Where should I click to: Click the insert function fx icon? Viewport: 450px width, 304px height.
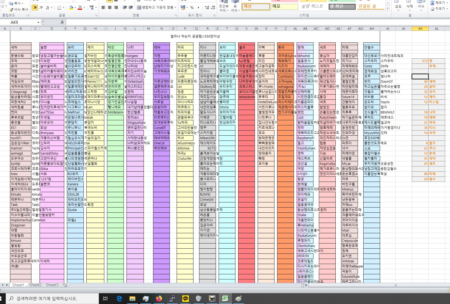point(62,22)
